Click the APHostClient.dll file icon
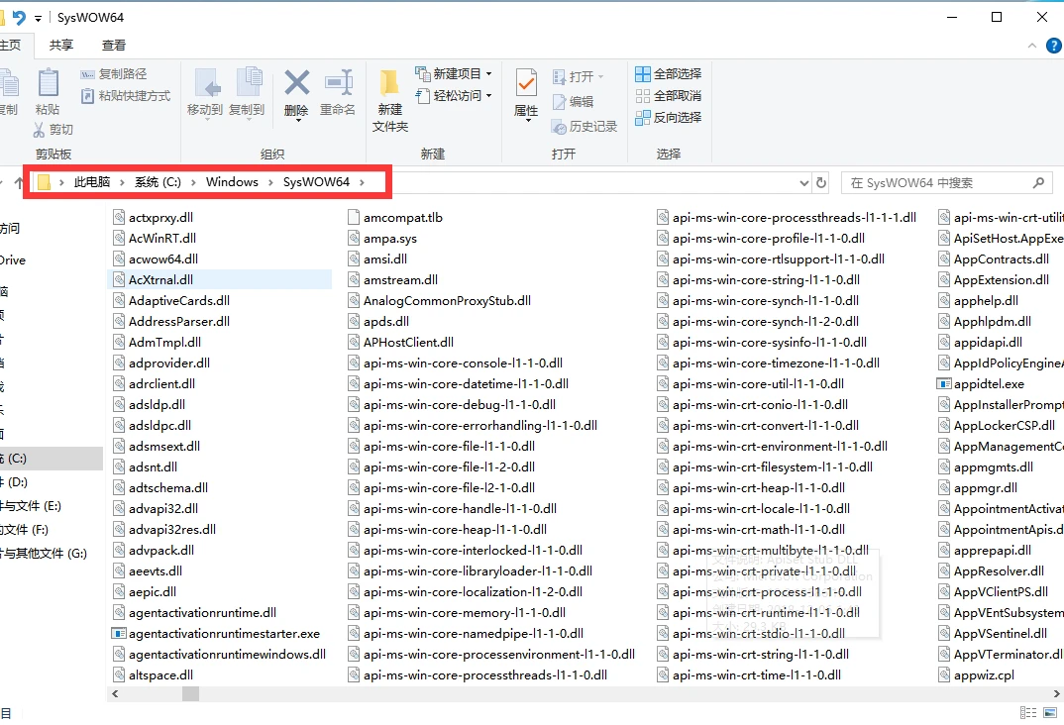The height and width of the screenshot is (725, 1064). point(354,342)
